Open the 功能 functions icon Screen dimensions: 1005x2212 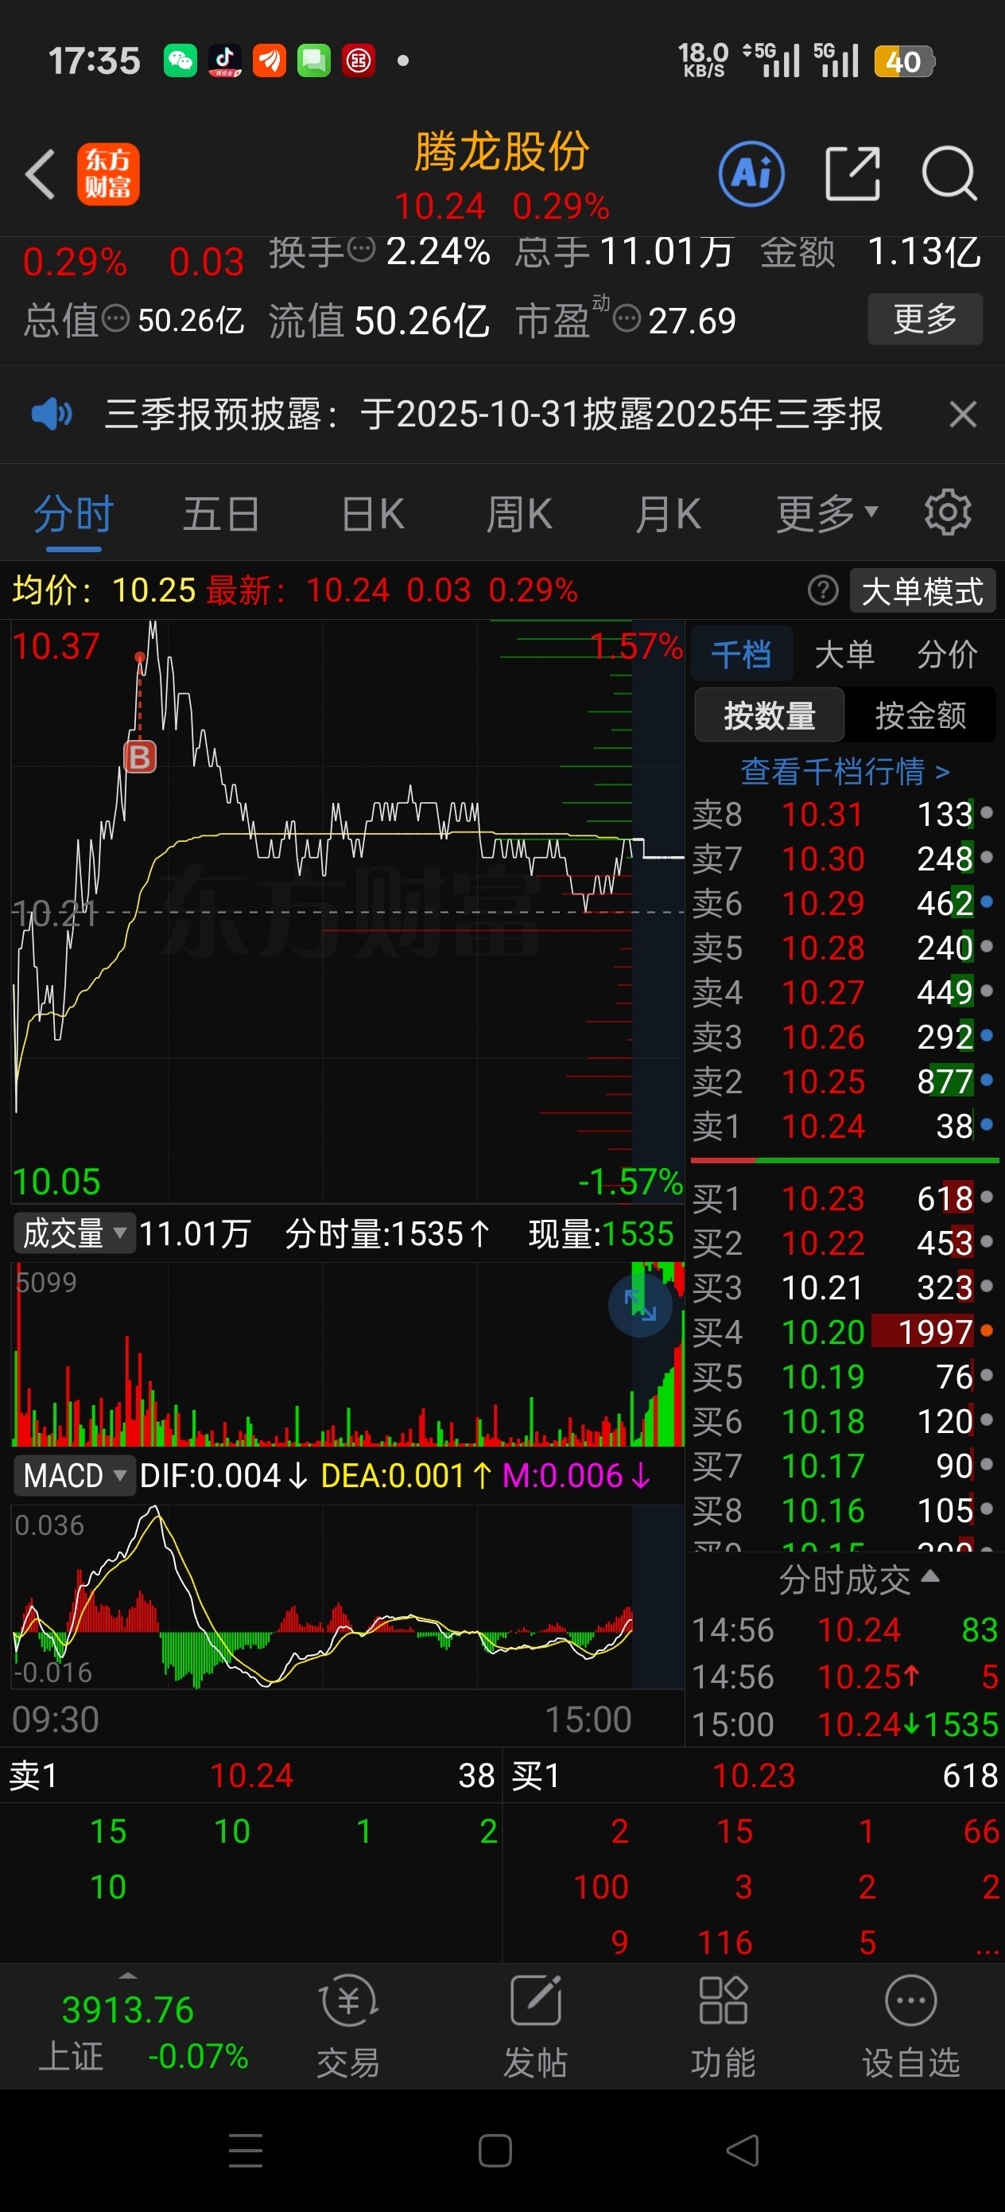723,2027
